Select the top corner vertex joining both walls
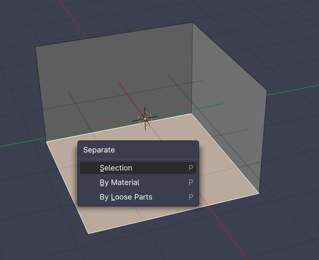Screen dimensions: 319x260 pos(192,22)
